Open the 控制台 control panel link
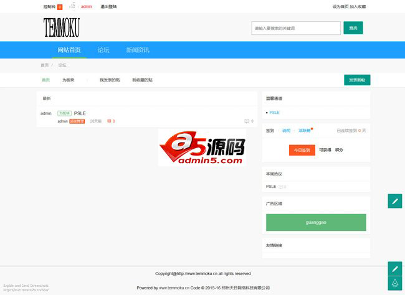 coord(49,7)
